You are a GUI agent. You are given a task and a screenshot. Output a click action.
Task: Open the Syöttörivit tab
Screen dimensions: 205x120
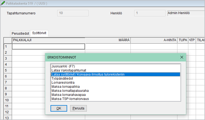coord(39,33)
